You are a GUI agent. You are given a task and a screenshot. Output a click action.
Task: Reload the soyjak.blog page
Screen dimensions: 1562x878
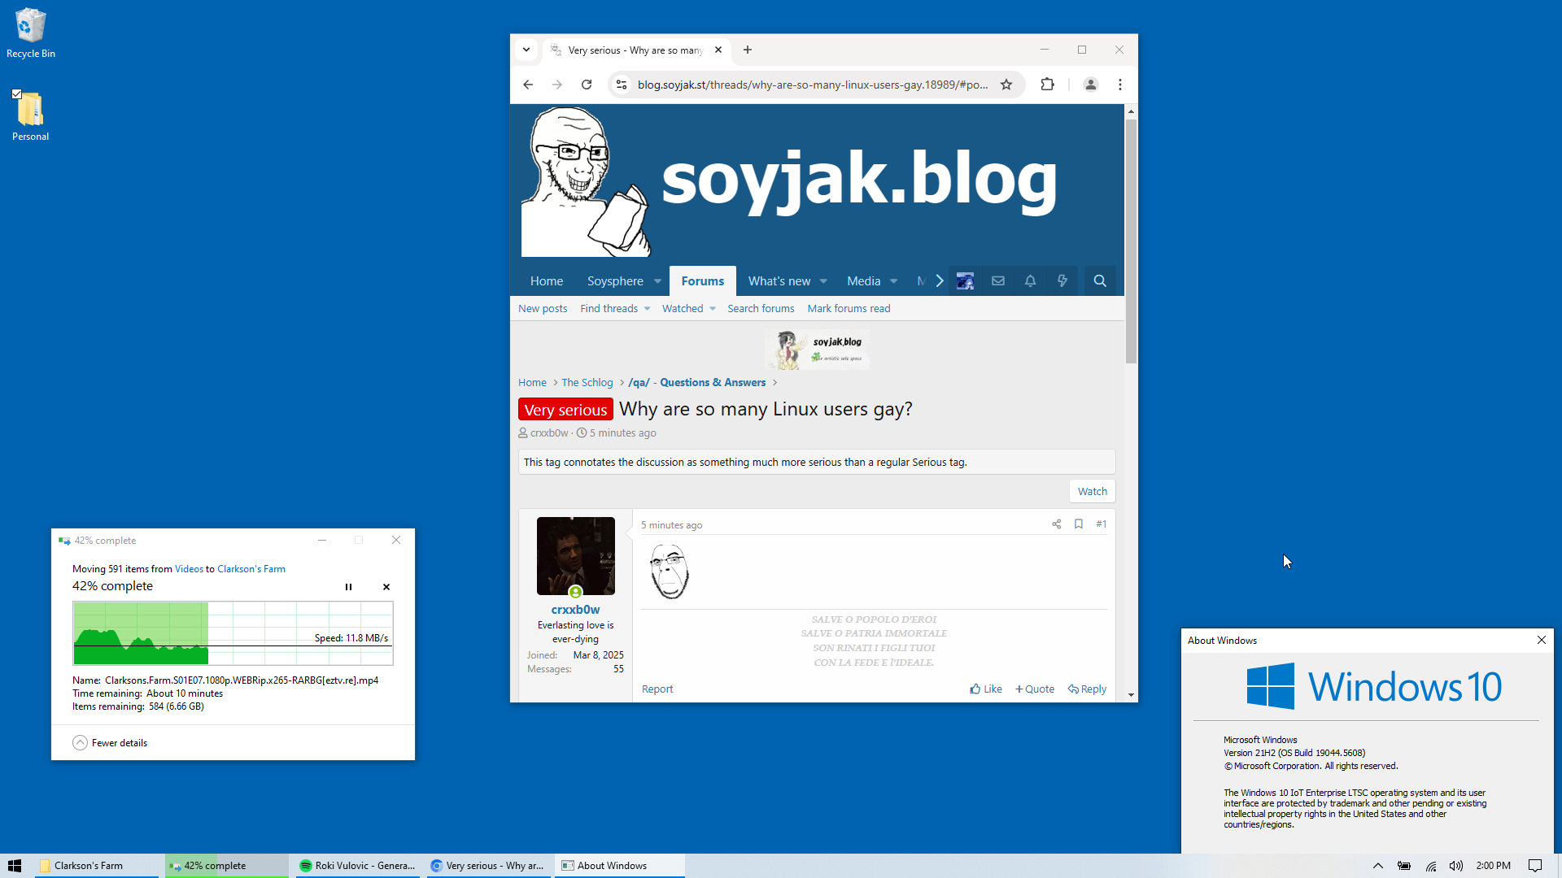587,85
